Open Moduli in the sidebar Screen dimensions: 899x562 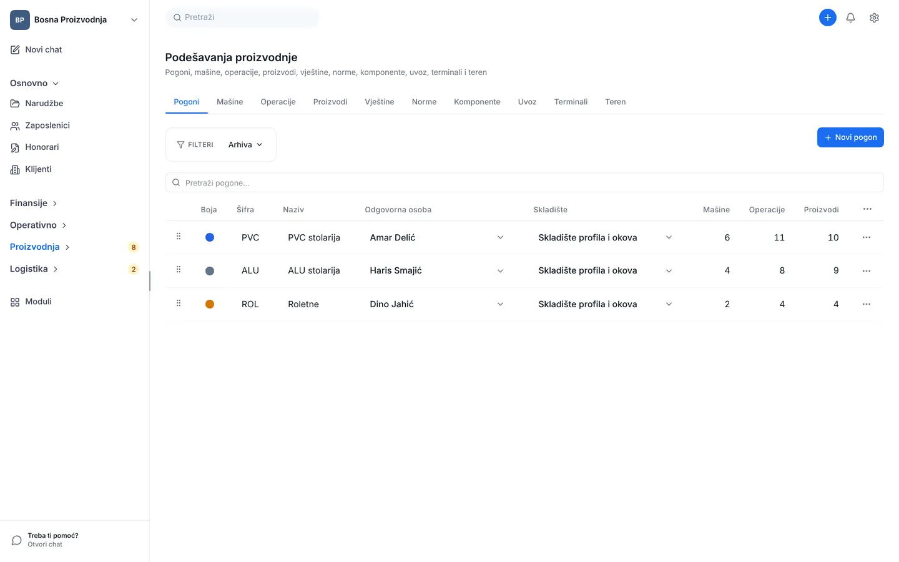pos(31,302)
